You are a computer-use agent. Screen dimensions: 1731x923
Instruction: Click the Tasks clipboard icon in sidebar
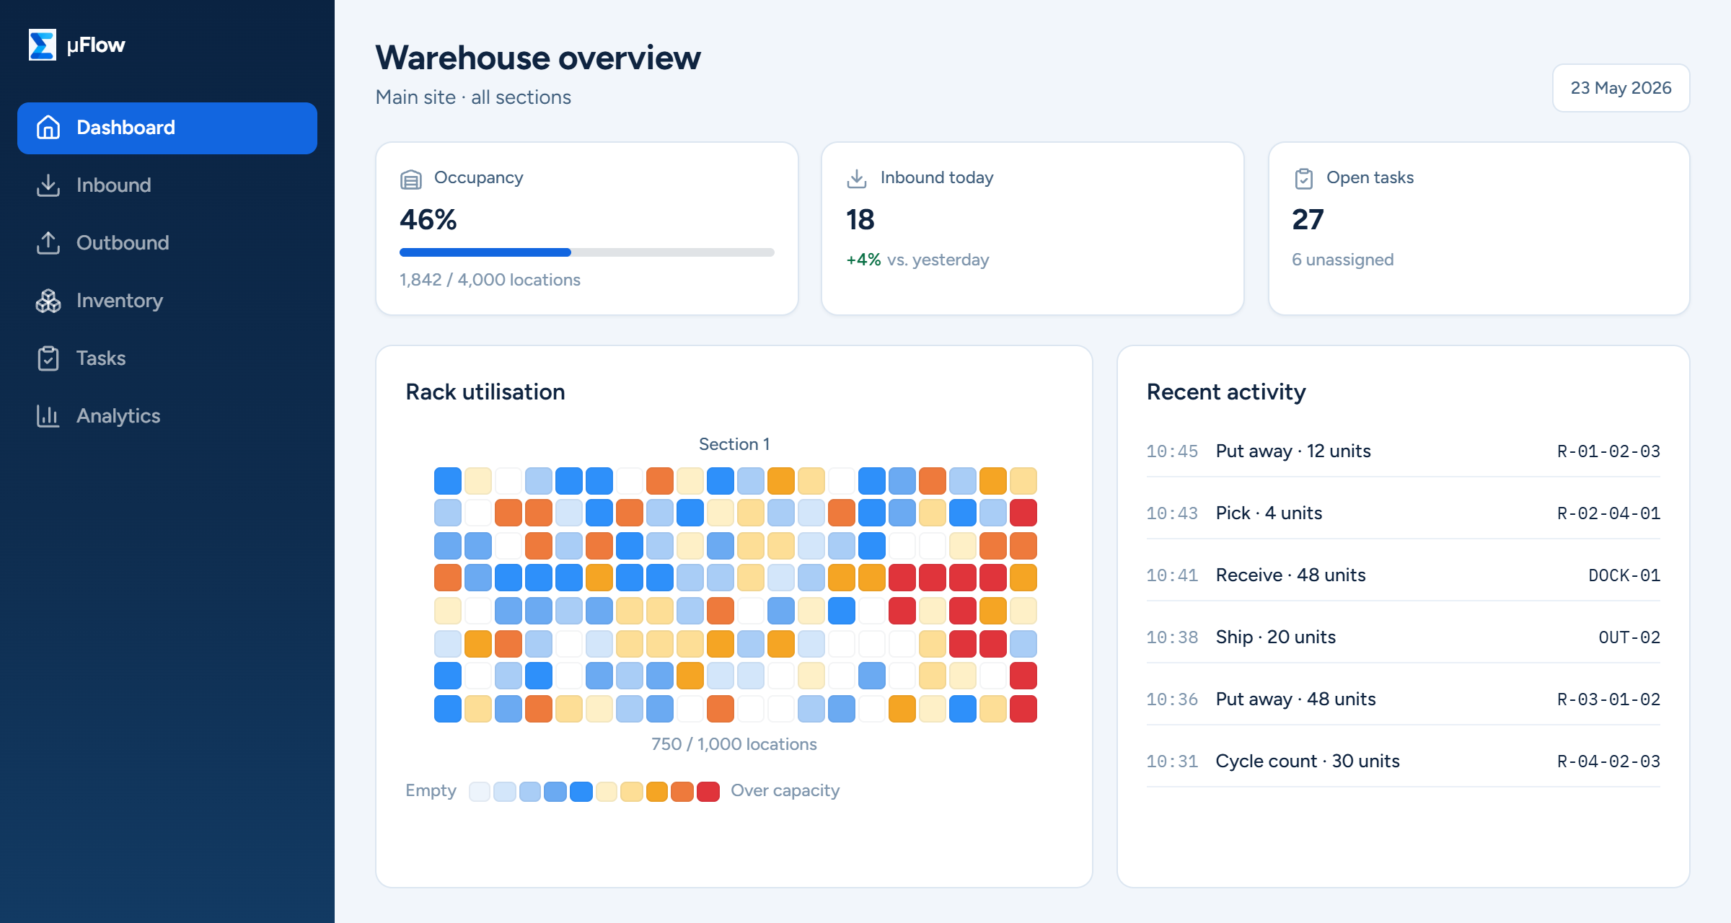click(48, 358)
